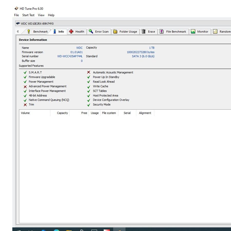Select the serial number WD-WCC4J5AP744L
This screenshot has width=231, height=231.
click(70, 56)
